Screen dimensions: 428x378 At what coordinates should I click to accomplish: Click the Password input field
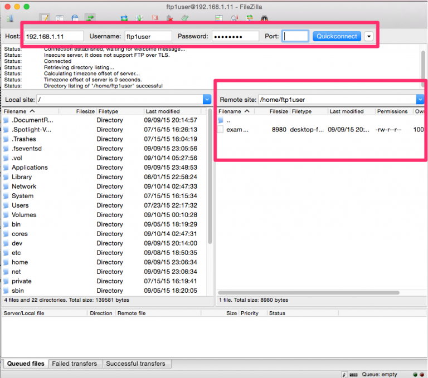tap(235, 36)
